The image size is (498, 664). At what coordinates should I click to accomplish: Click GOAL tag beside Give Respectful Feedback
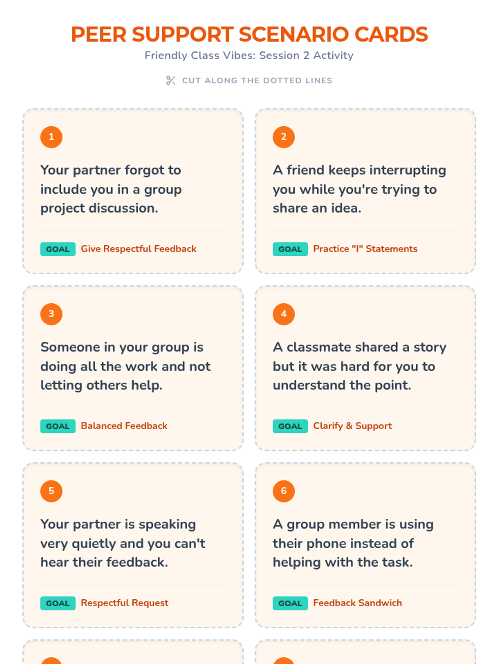(x=58, y=249)
